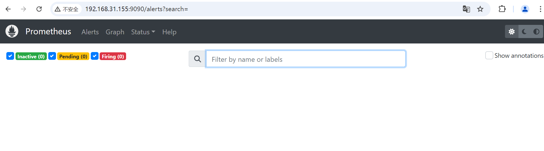
Task: Go to the Graph page
Action: coord(115,32)
